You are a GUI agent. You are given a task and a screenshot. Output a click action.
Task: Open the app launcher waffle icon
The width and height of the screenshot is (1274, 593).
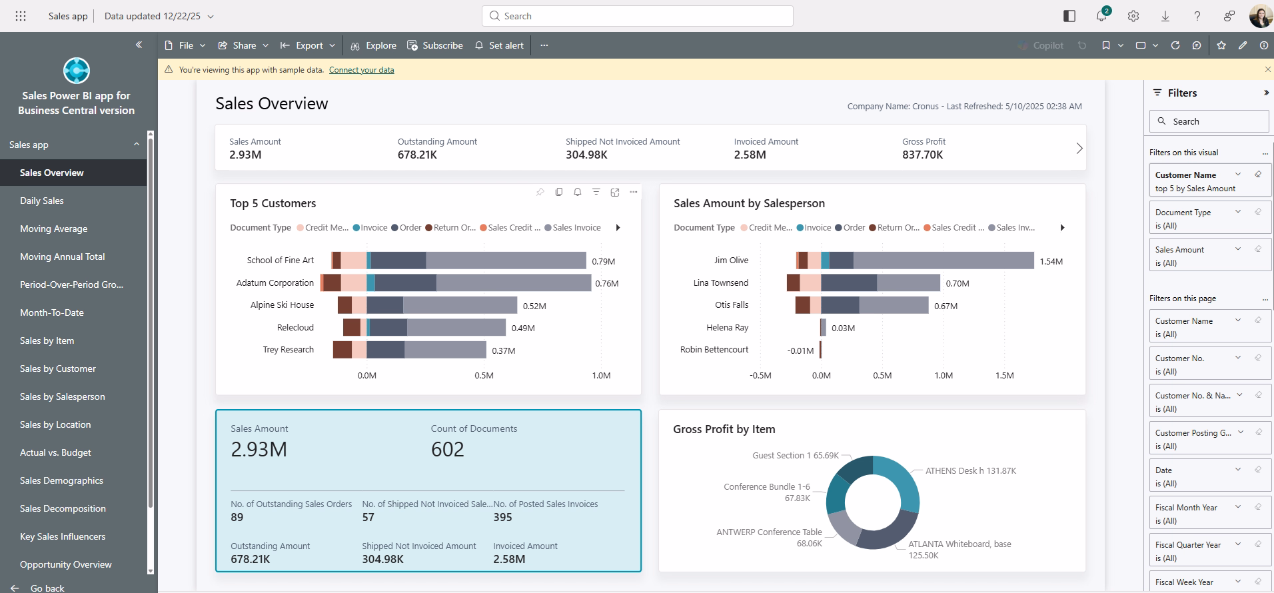(21, 16)
